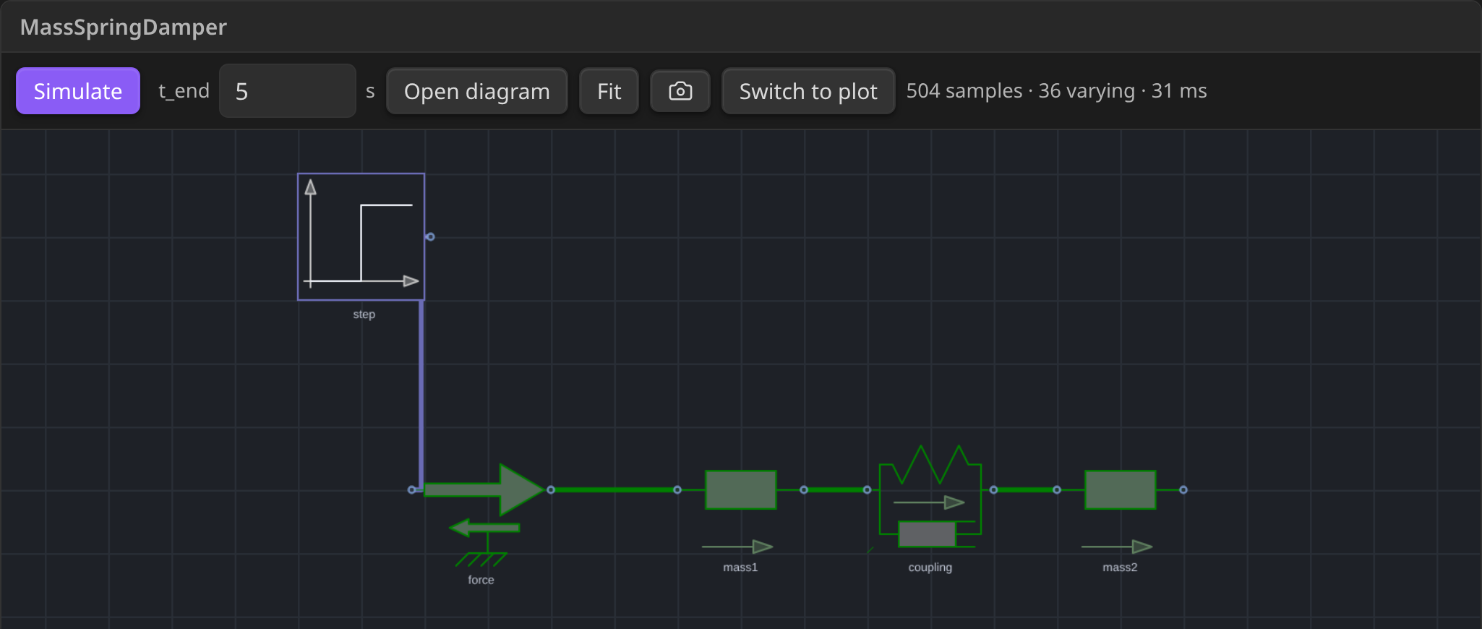Click the free port right of mass2

click(x=1183, y=489)
